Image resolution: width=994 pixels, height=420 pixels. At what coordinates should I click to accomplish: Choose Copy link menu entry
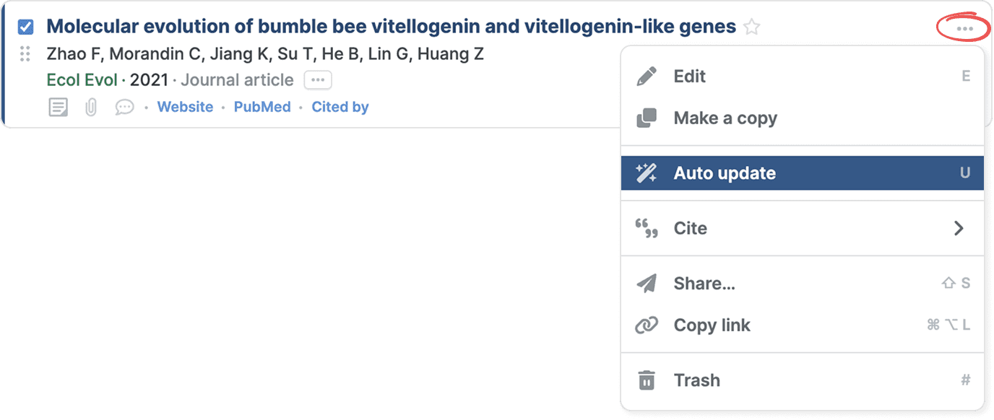coord(712,325)
